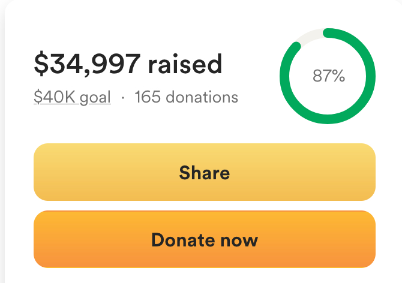
Task: Click the center of the donut progress chart
Action: (x=328, y=76)
